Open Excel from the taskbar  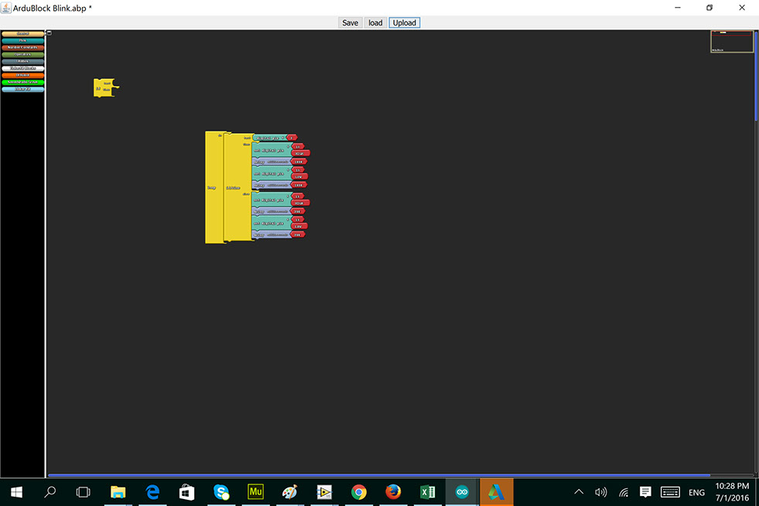(x=427, y=492)
